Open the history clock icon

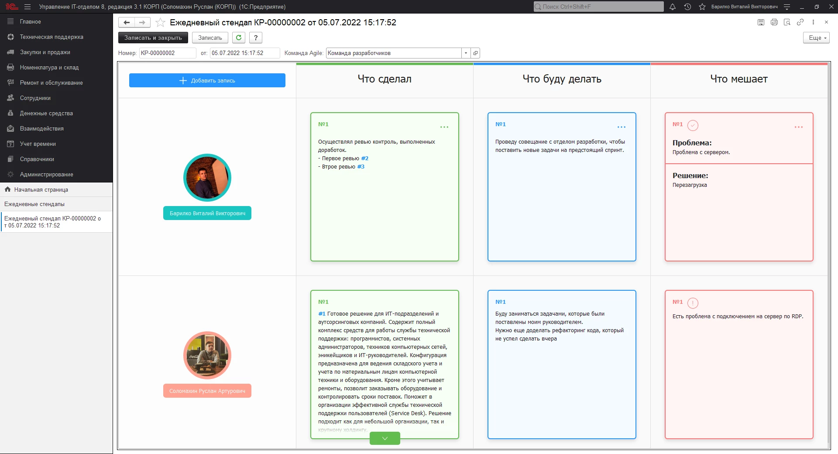687,7
